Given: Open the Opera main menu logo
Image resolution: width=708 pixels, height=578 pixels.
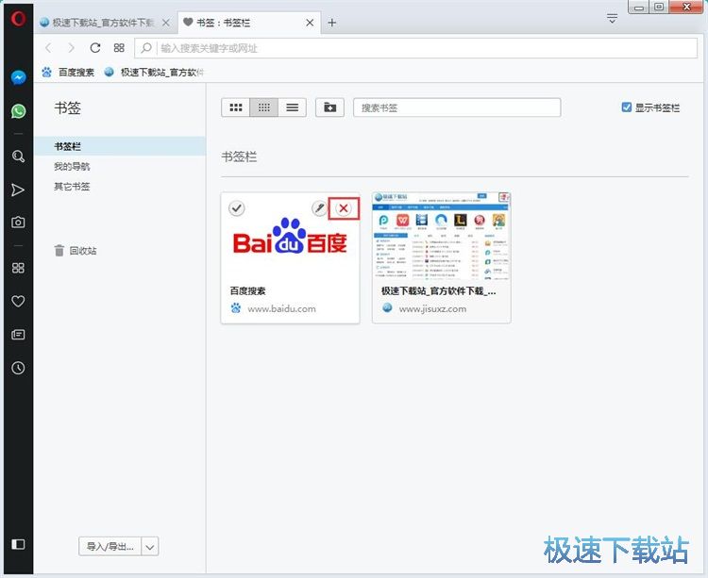Looking at the screenshot, I should pos(18,19).
